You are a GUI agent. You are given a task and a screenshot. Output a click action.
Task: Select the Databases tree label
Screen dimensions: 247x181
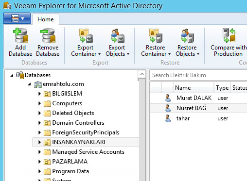37,75
